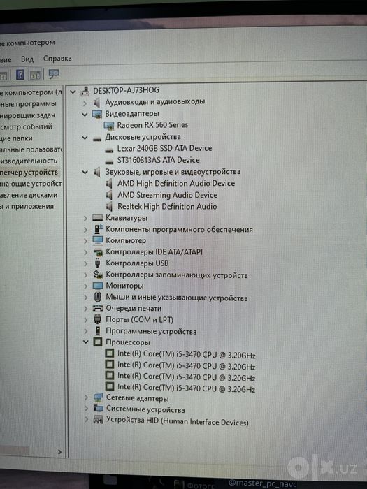Click Контроллеры запоминающих устройств icon

[98, 275]
